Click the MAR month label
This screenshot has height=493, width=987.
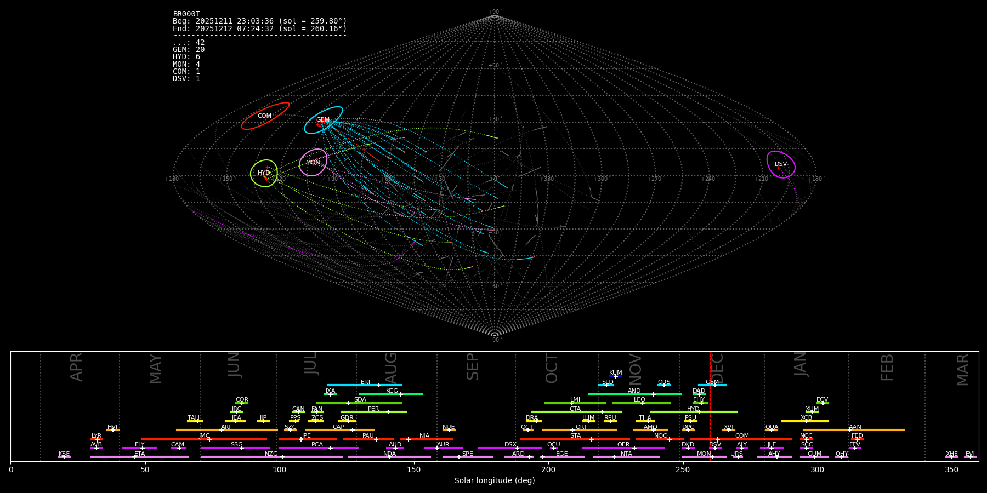click(x=963, y=369)
